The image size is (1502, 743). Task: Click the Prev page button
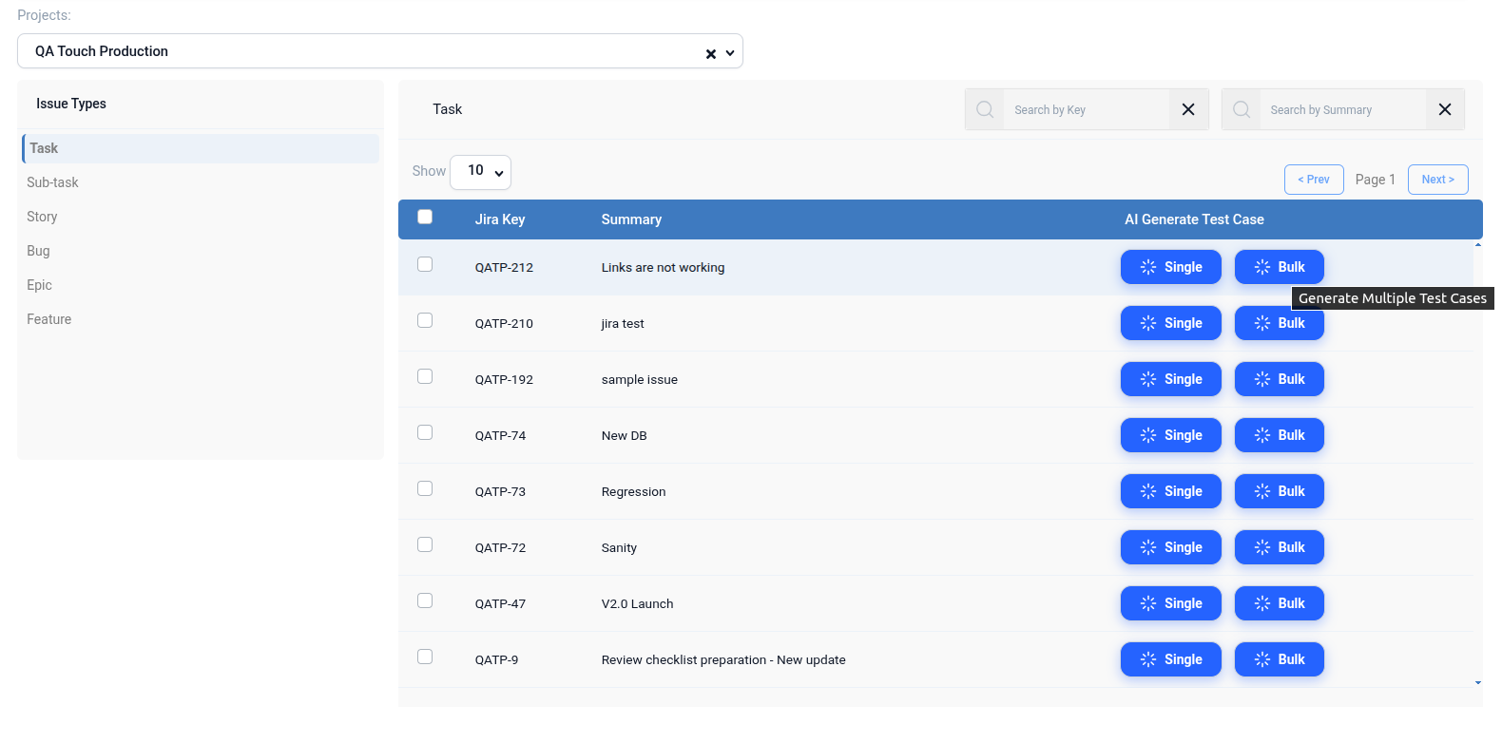click(x=1313, y=180)
